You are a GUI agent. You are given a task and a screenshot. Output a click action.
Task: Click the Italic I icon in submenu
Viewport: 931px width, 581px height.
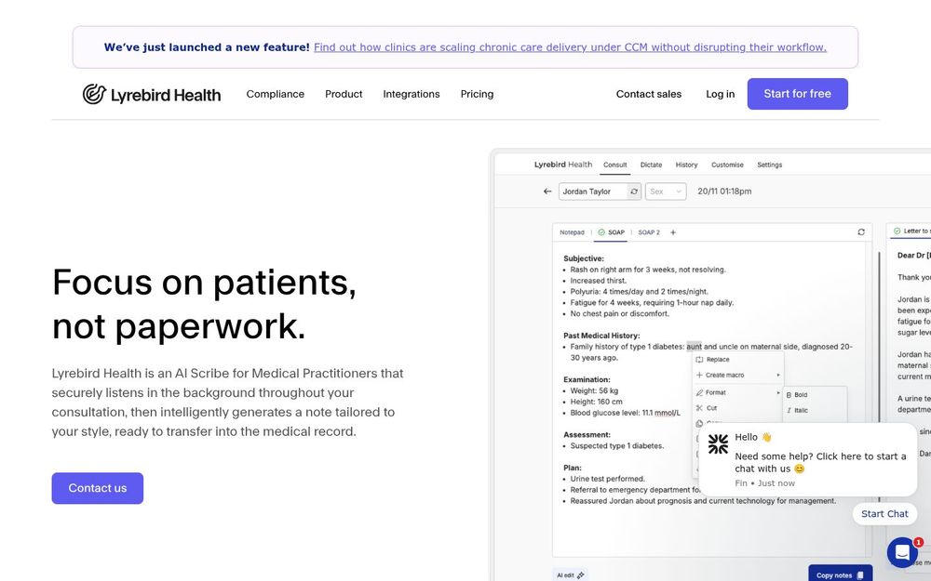click(x=789, y=410)
